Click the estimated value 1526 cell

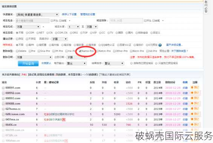click(x=129, y=104)
